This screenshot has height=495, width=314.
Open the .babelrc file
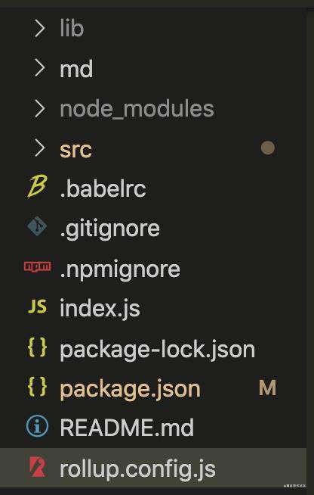[x=103, y=188]
